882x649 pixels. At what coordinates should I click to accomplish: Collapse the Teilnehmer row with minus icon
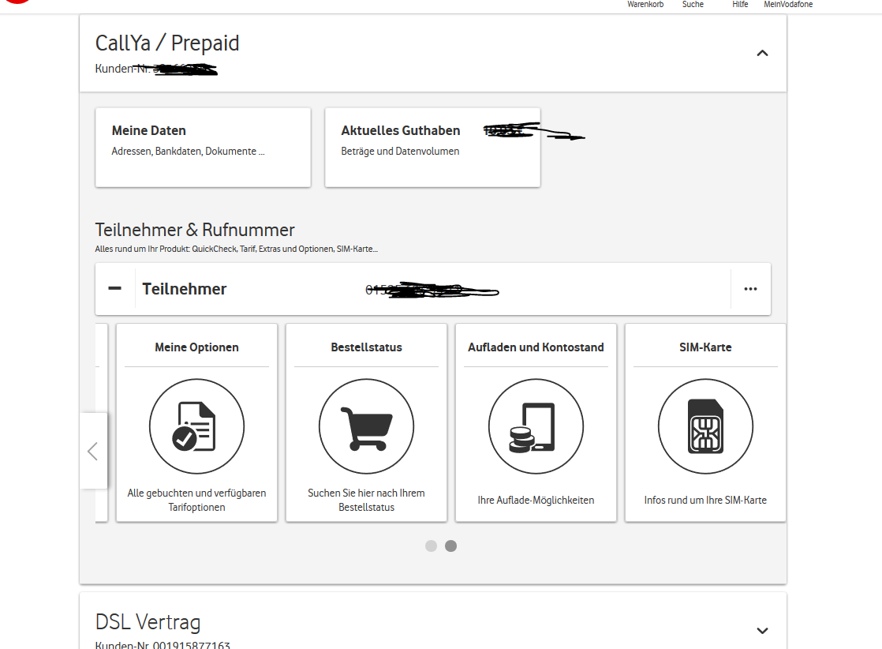tap(115, 289)
